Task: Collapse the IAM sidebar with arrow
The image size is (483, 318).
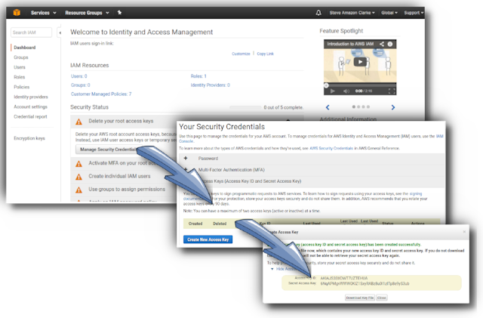Action: point(60,32)
